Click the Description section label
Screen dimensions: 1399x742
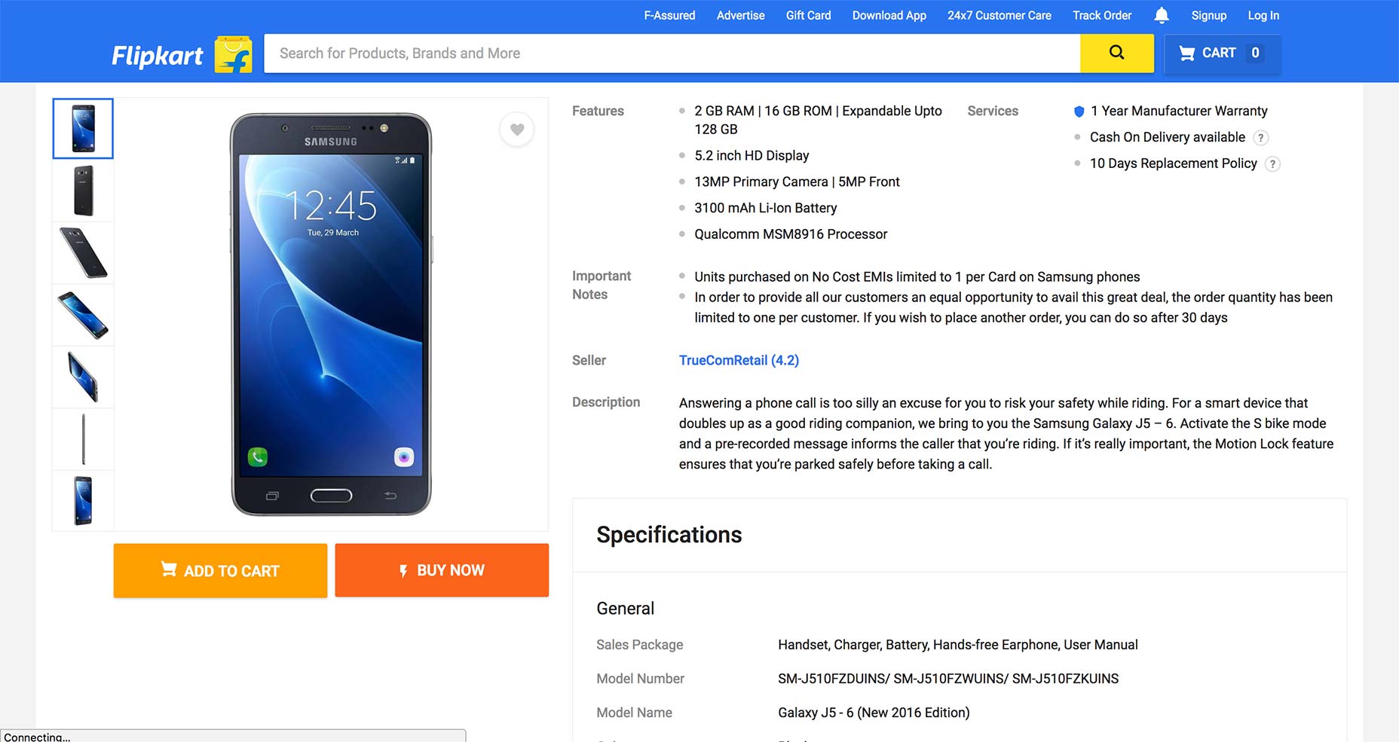[x=606, y=402]
